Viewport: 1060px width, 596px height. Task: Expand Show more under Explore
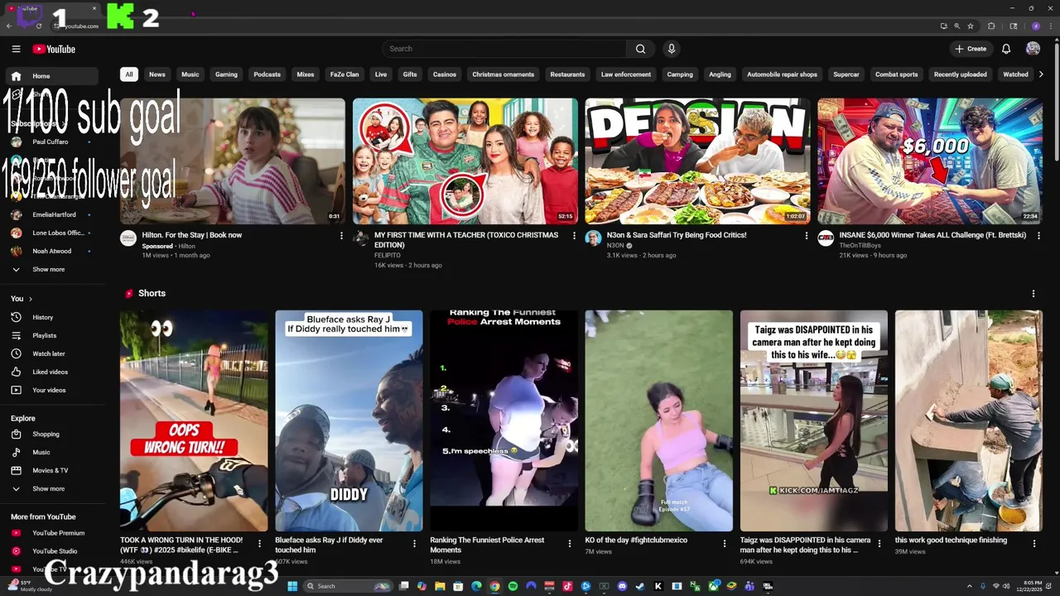tap(50, 488)
